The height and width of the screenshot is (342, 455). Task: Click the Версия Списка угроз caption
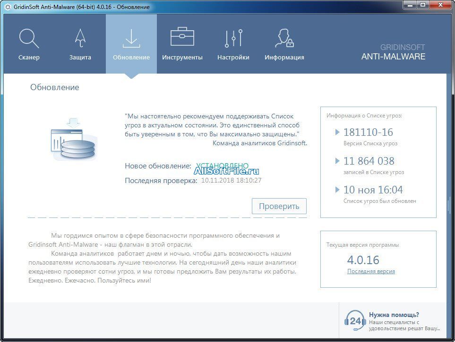point(370,143)
